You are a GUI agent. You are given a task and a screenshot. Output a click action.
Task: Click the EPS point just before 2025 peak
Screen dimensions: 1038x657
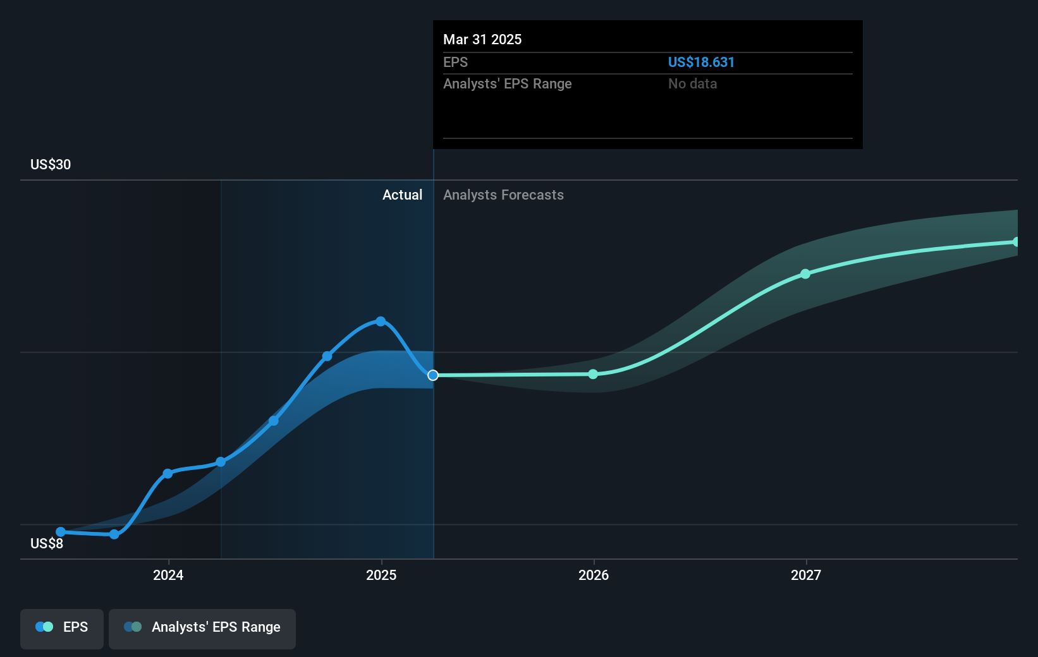(x=327, y=356)
